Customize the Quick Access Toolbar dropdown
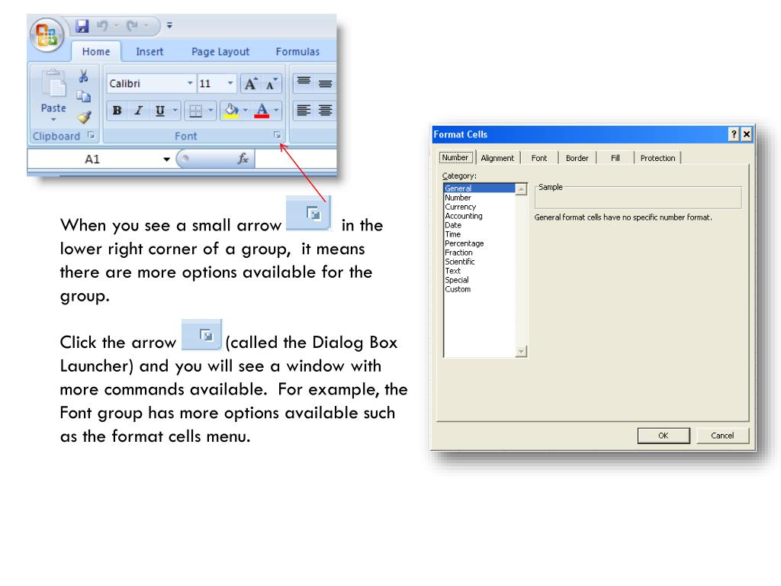This screenshot has height=586, width=781. 169,25
